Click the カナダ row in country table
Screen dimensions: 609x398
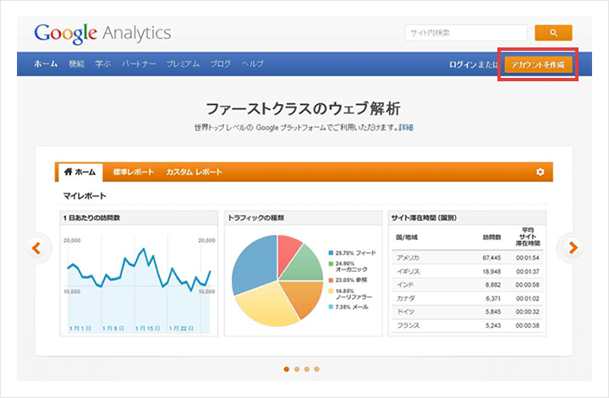467,298
